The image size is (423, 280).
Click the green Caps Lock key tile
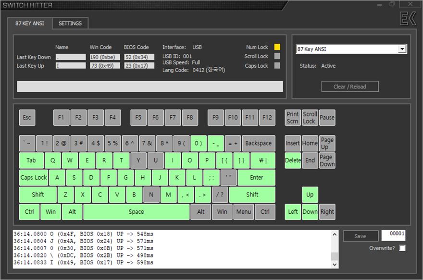34,177
